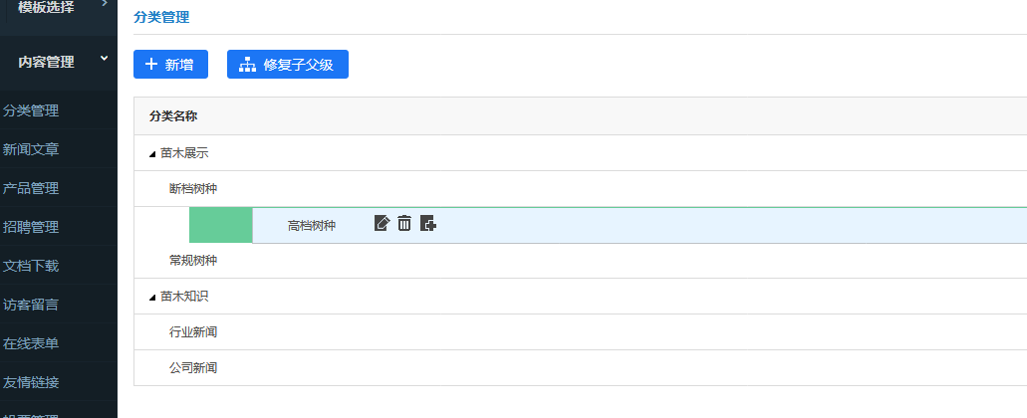Collapse the 苗木知识 category tree
Viewport: 1027px width, 418px height.
pyautogui.click(x=152, y=298)
